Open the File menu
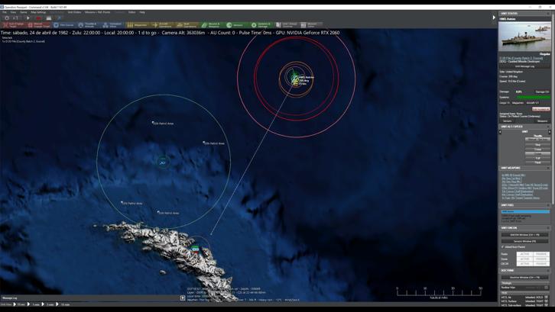The width and height of the screenshot is (555, 312). coord(5,12)
